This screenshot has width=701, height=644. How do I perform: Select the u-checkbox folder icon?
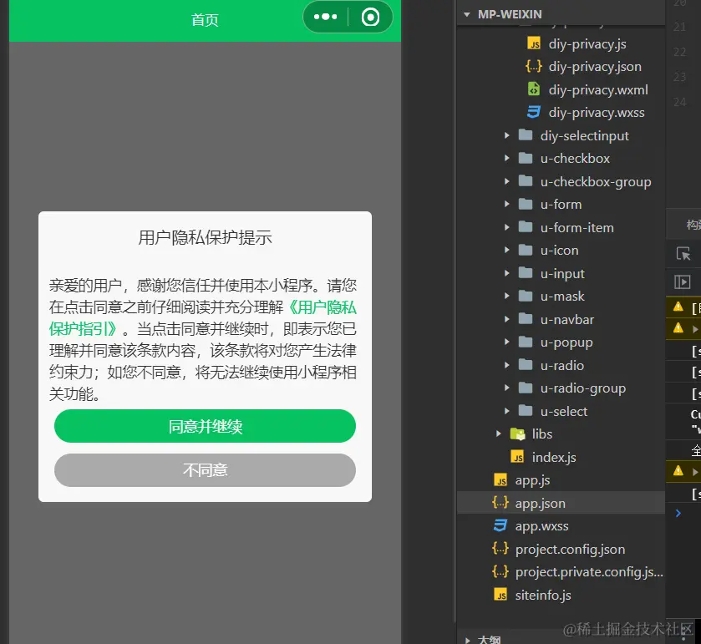[526, 158]
